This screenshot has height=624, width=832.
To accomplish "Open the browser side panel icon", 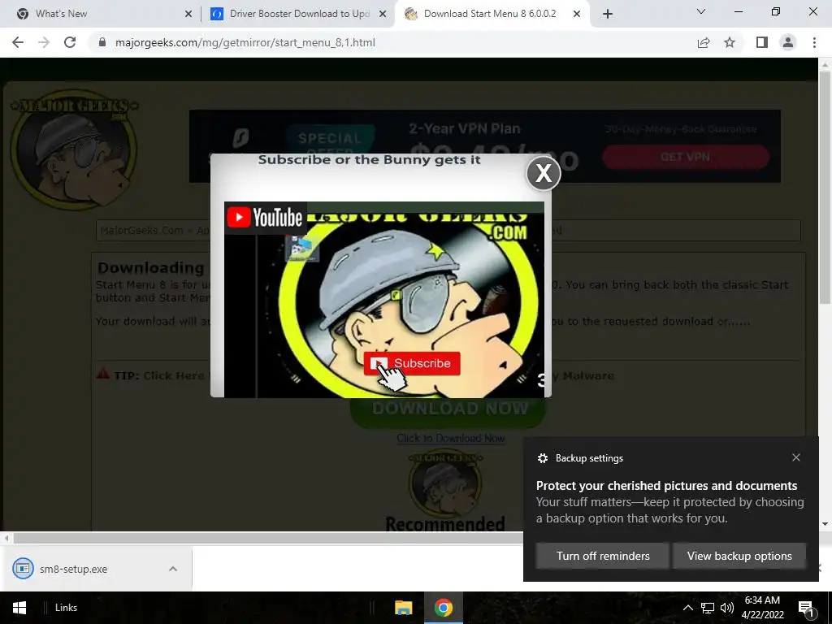I will click(x=762, y=42).
